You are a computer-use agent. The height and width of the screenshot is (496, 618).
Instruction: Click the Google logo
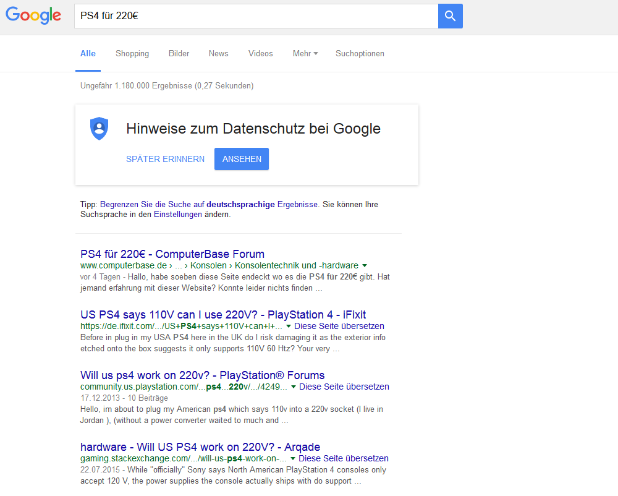33,15
